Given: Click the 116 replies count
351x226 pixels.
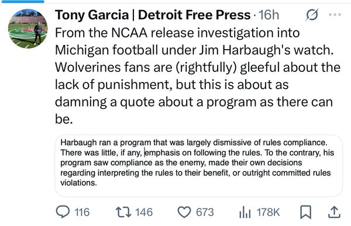Looking at the screenshot, I should point(82,212).
